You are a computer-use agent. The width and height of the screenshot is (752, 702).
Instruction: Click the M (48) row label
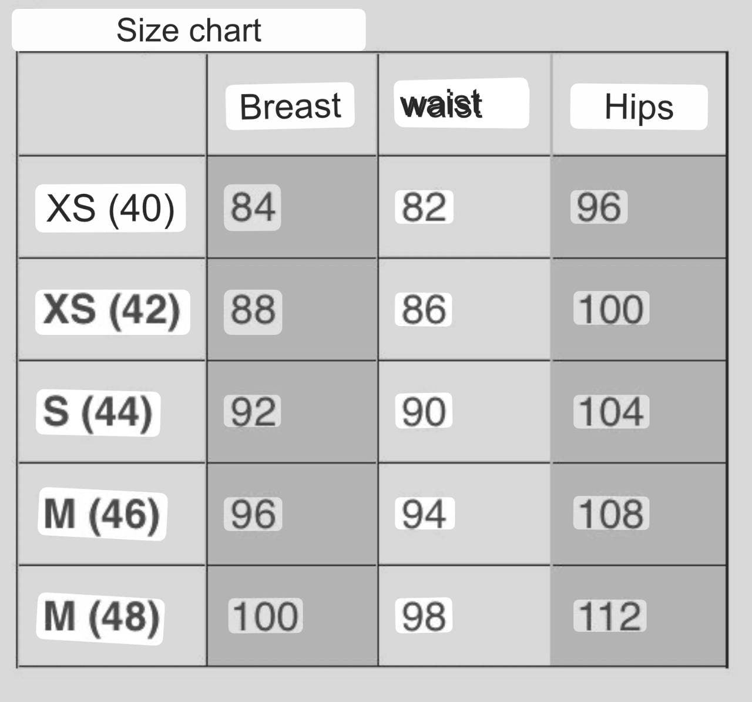101,617
